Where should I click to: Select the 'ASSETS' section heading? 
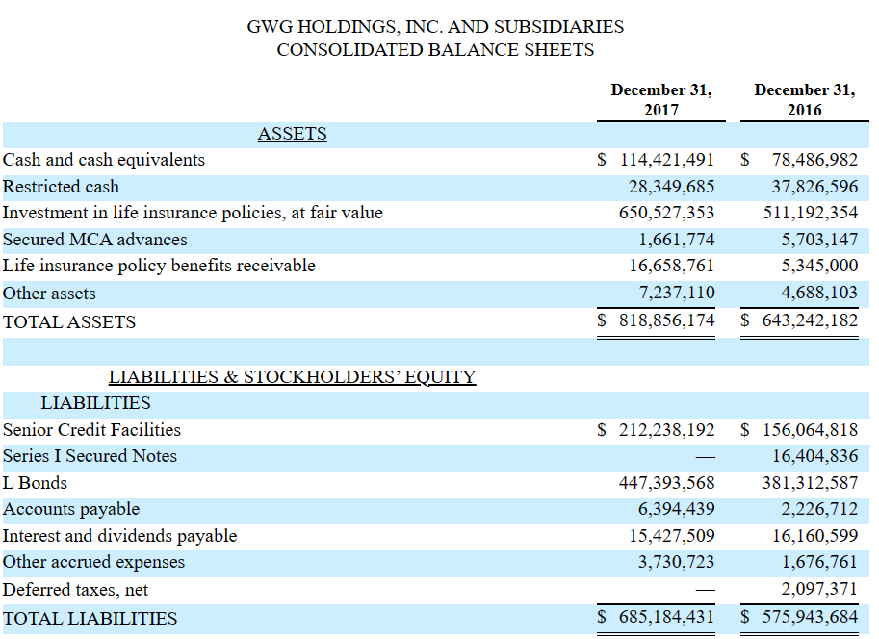[292, 134]
